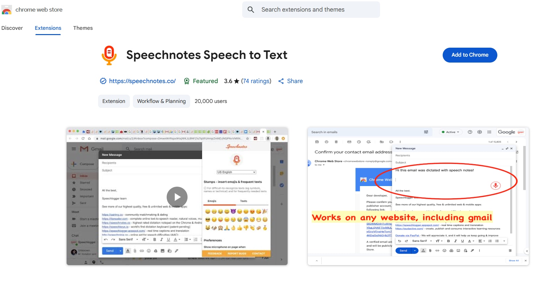Image resolution: width=554 pixels, height=282 pixels.
Task: Click the chrome web store header text
Action: click(x=39, y=10)
